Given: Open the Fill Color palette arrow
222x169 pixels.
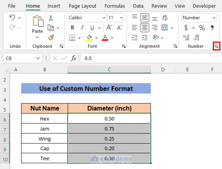Looking at the screenshot, I should pos(97,38).
